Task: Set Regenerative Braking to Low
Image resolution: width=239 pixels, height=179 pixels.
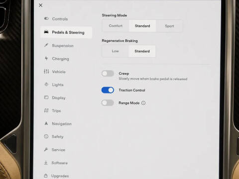Action: (x=115, y=51)
